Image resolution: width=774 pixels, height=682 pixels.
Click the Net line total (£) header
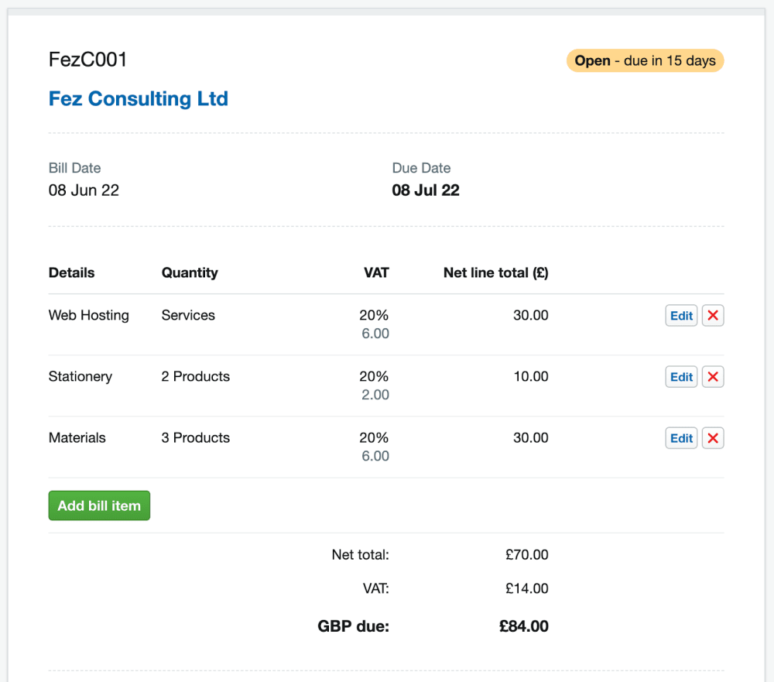495,272
